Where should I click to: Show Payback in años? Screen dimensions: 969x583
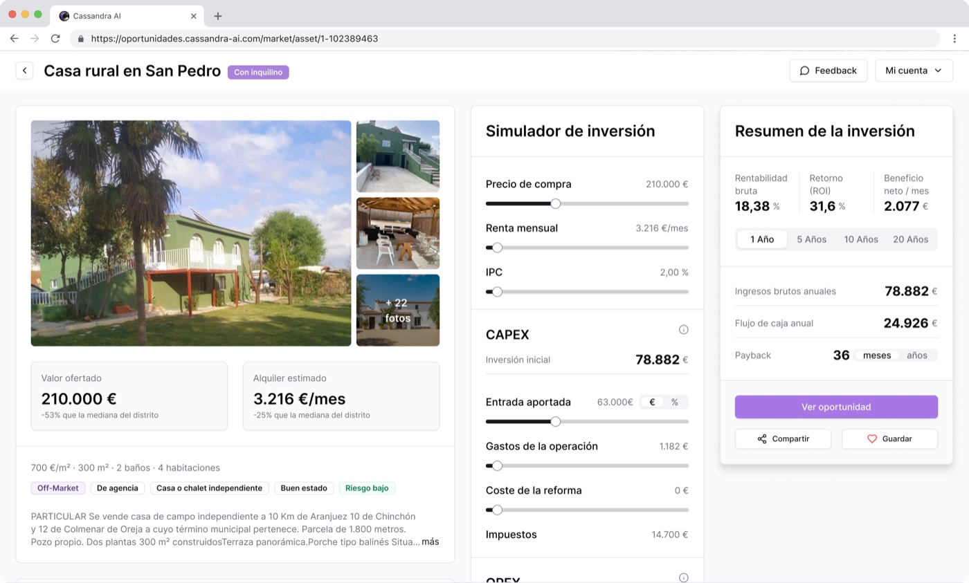click(x=917, y=355)
